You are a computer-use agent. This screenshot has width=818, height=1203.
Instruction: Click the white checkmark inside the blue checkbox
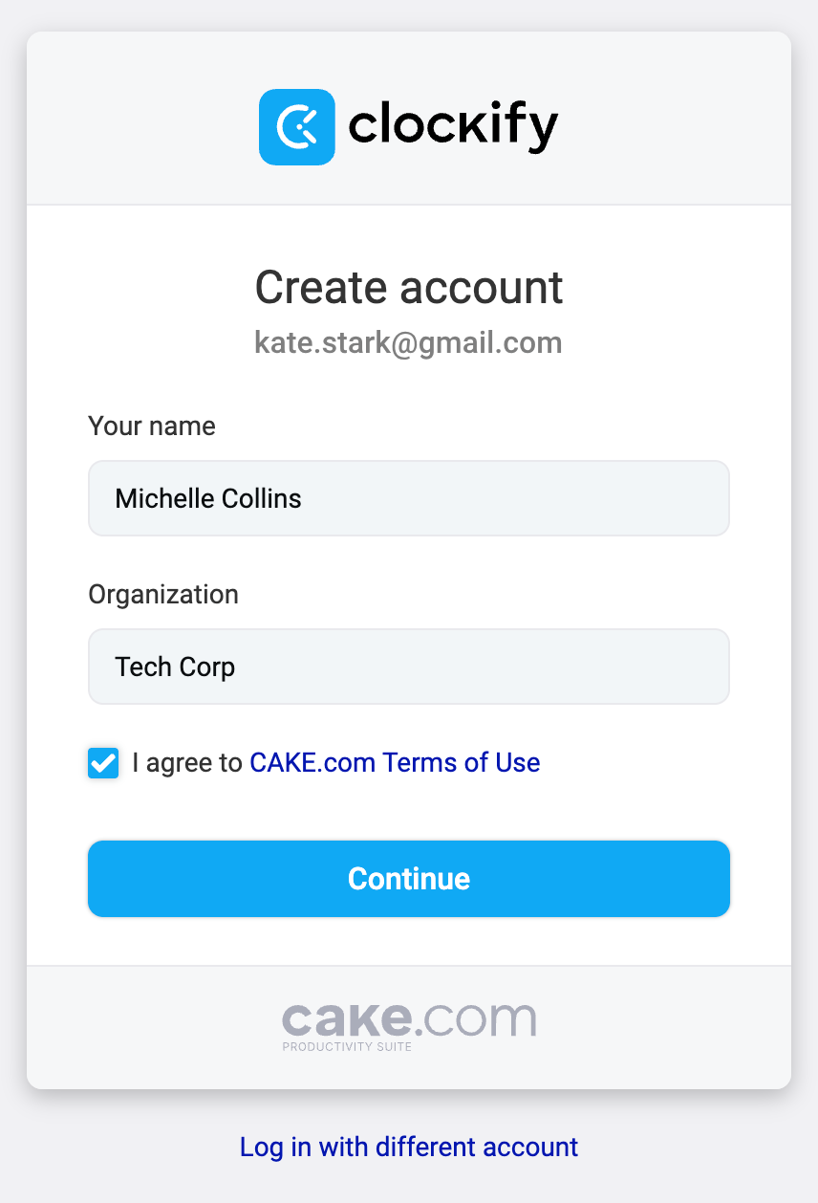pyautogui.click(x=103, y=763)
